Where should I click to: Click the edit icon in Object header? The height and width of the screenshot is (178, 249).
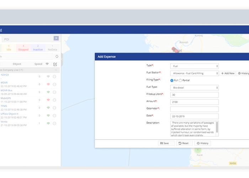tap(55, 64)
